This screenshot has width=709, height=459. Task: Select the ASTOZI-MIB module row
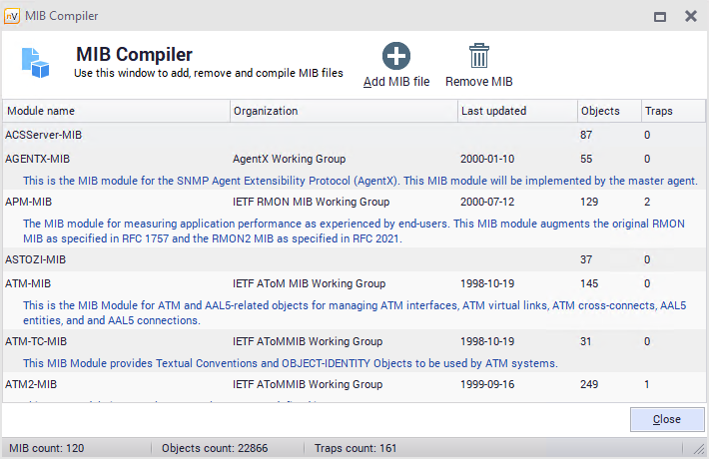coord(35,259)
